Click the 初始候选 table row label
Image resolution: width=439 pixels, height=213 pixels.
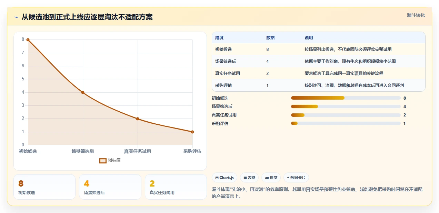223,49
